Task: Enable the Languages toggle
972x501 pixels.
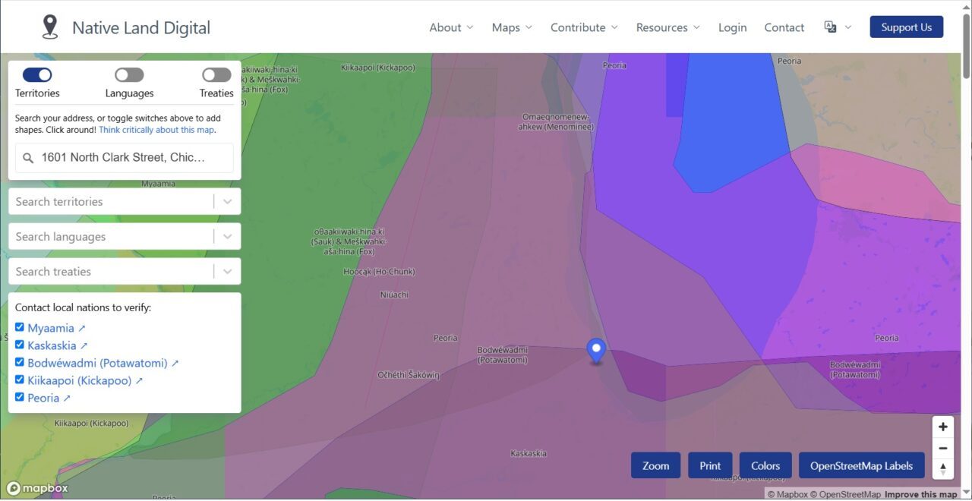Action: click(128, 74)
